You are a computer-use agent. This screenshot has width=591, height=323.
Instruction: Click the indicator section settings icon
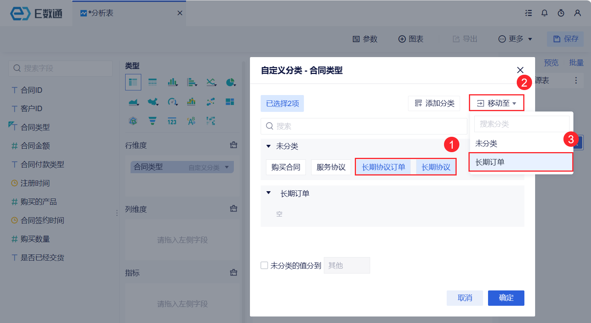click(x=233, y=272)
